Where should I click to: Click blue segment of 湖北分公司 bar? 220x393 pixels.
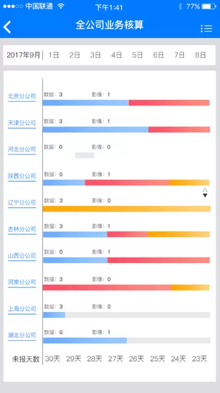coord(85,340)
